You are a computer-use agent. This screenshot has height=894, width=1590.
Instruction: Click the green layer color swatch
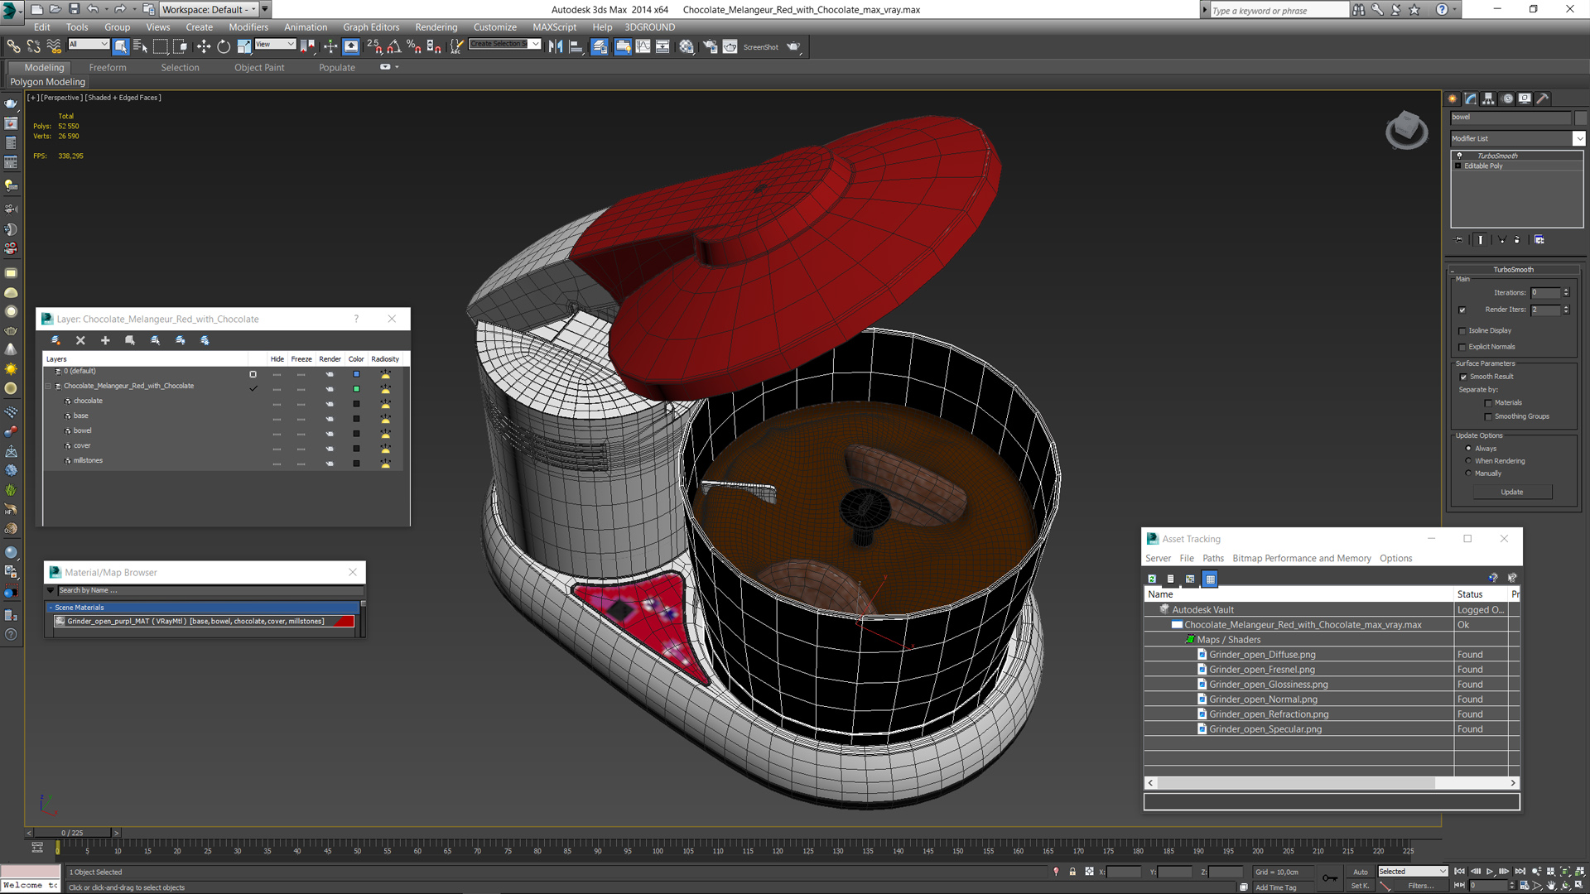pos(356,389)
